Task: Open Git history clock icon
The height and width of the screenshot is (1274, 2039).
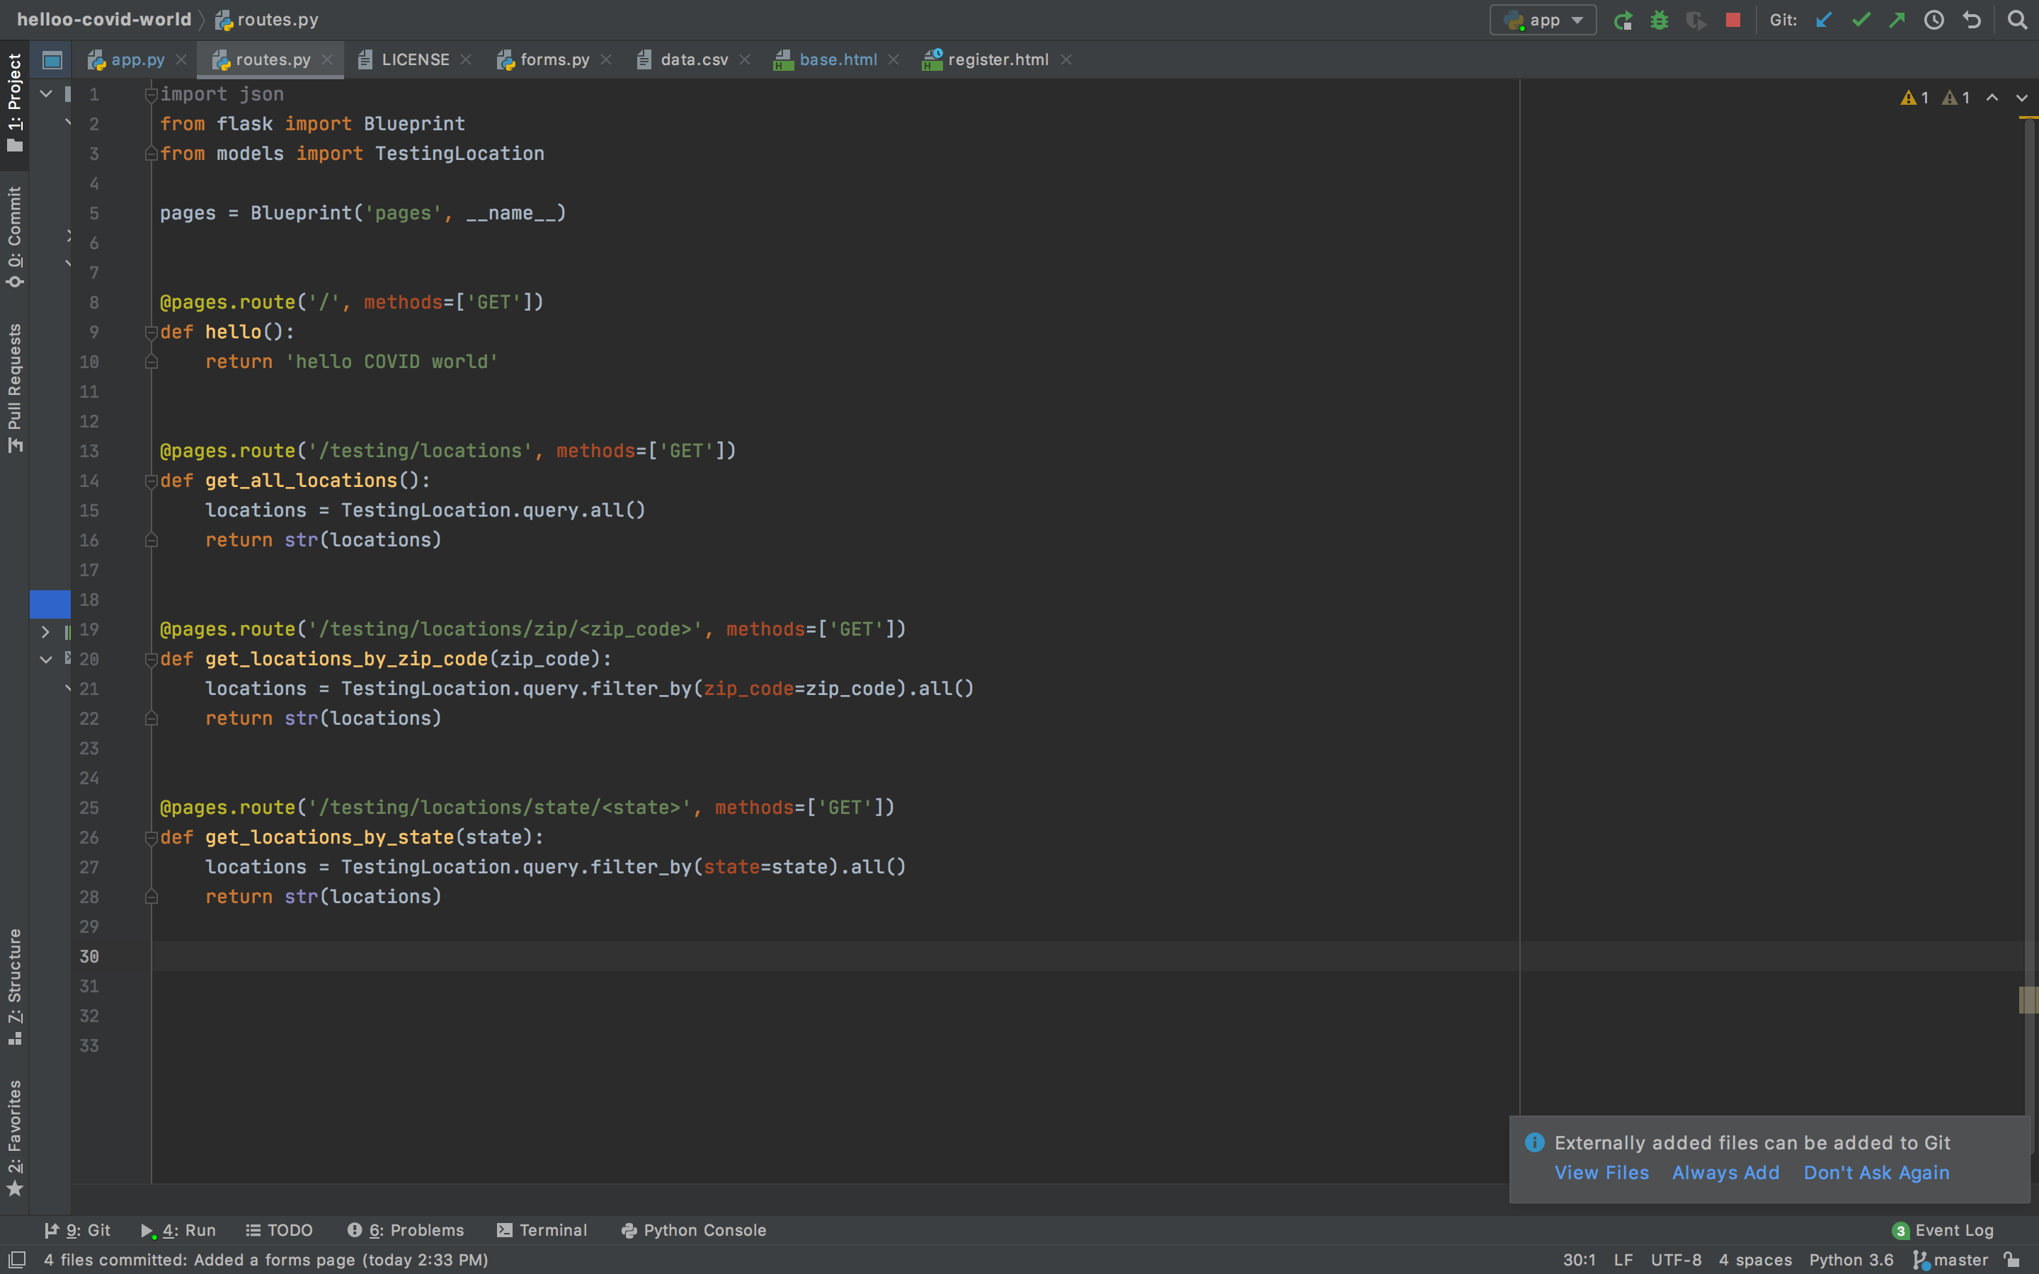Action: click(x=1934, y=21)
